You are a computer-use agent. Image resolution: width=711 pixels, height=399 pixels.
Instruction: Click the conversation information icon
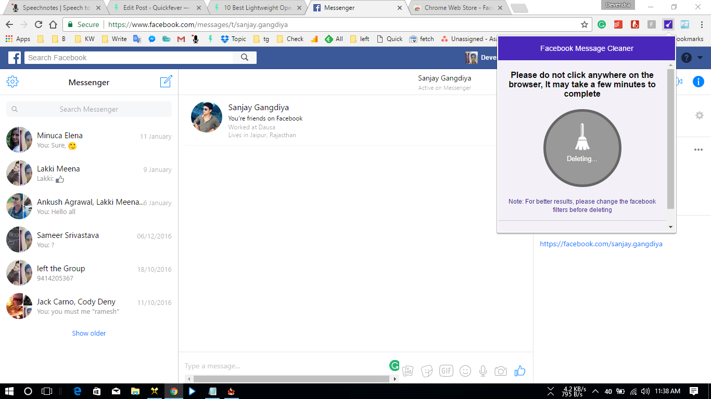pyautogui.click(x=699, y=82)
